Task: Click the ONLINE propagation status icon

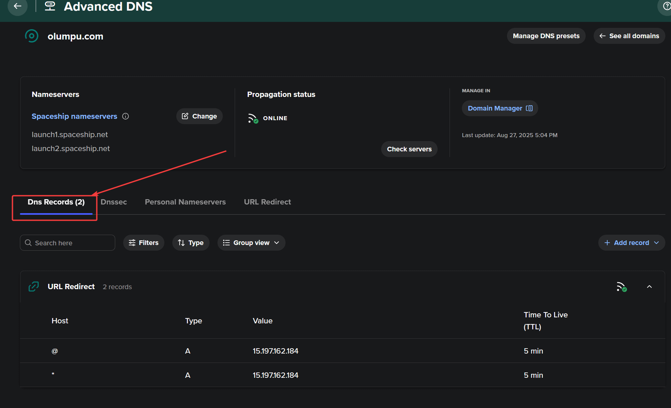Action: tap(253, 118)
